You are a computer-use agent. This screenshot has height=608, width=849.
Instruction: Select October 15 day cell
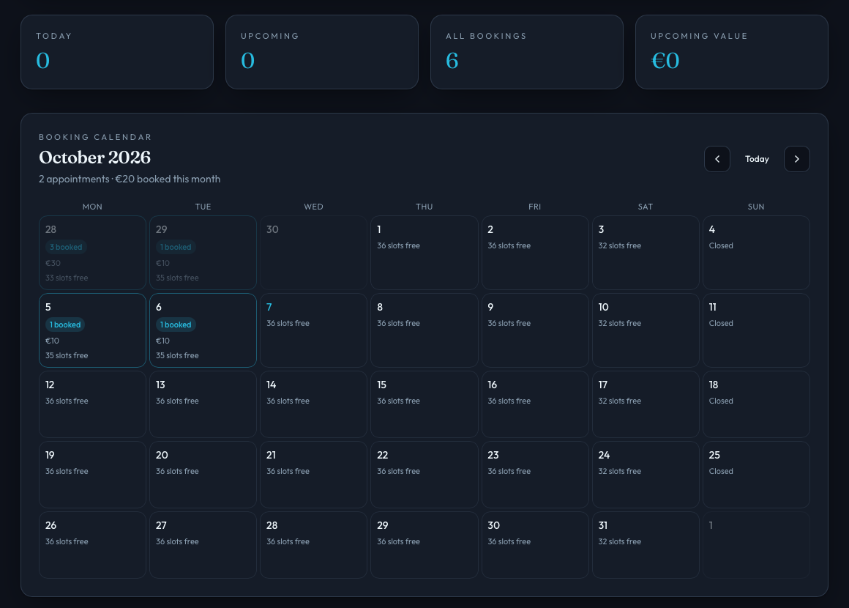[424, 404]
